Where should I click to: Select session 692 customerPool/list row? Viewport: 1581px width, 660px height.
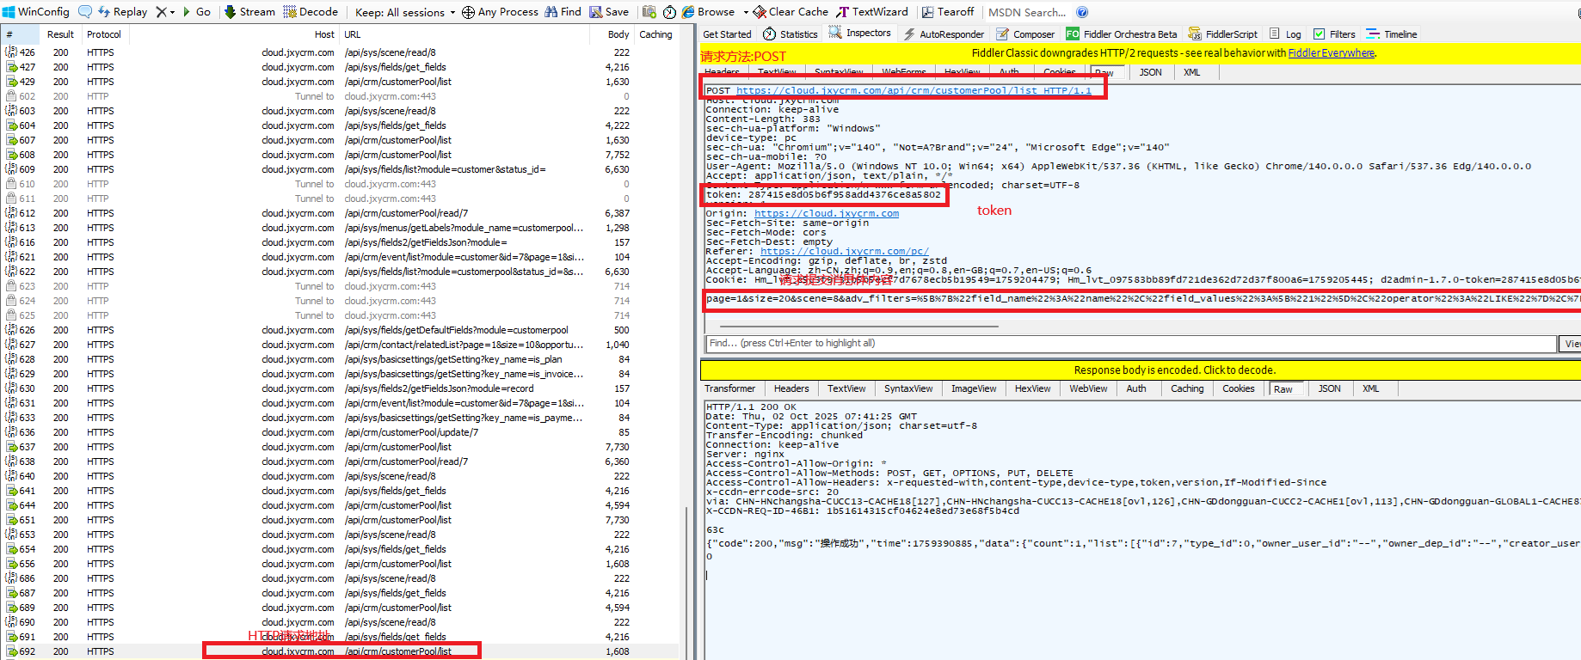[x=340, y=651]
